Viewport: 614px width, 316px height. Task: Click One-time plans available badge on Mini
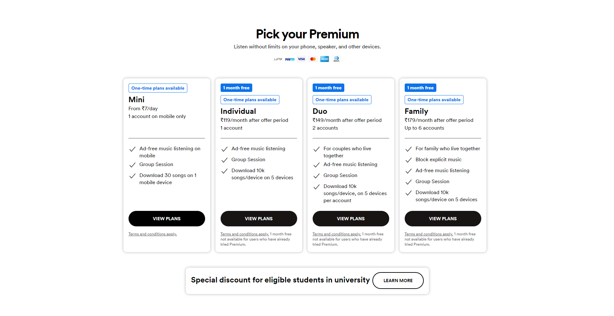[x=158, y=88]
